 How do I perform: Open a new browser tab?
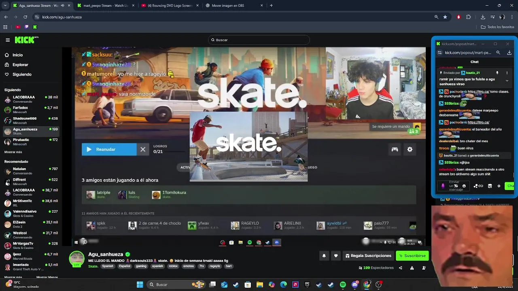271,6
